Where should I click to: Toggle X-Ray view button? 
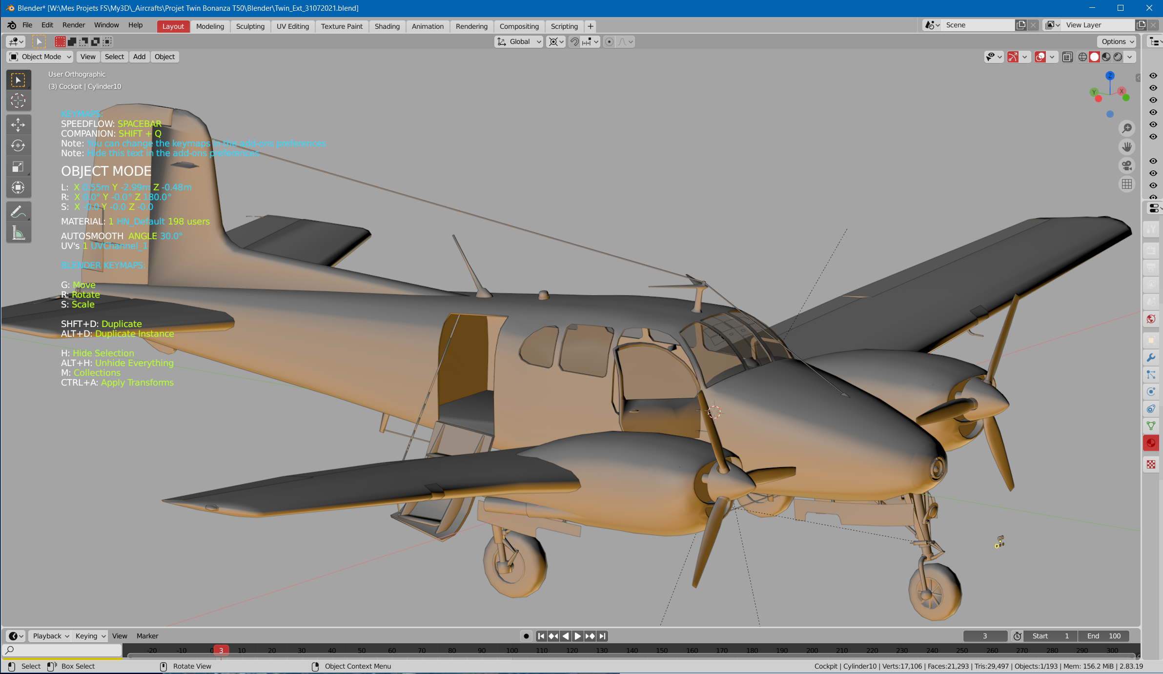1067,57
